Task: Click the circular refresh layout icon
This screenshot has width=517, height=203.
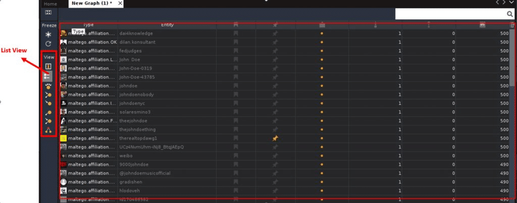Action: pyautogui.click(x=48, y=43)
